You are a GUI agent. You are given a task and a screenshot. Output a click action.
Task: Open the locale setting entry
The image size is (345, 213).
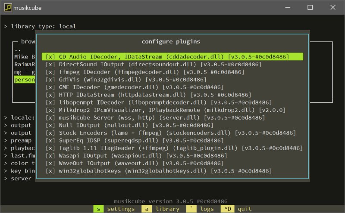coord(19,118)
